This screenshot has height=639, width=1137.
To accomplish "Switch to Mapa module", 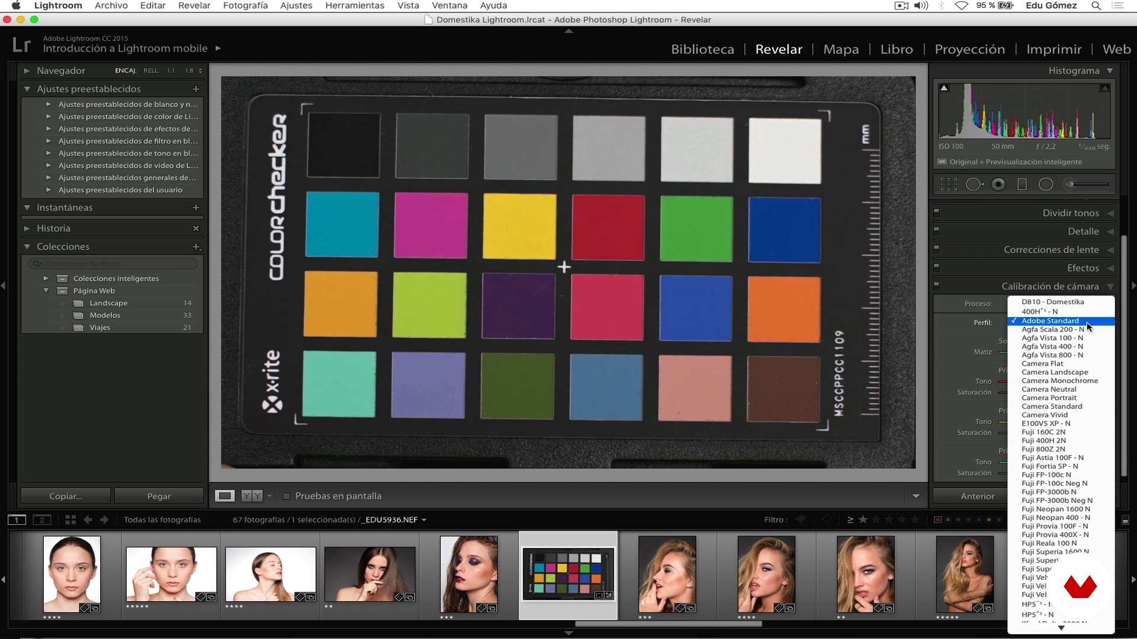I will pos(841,49).
